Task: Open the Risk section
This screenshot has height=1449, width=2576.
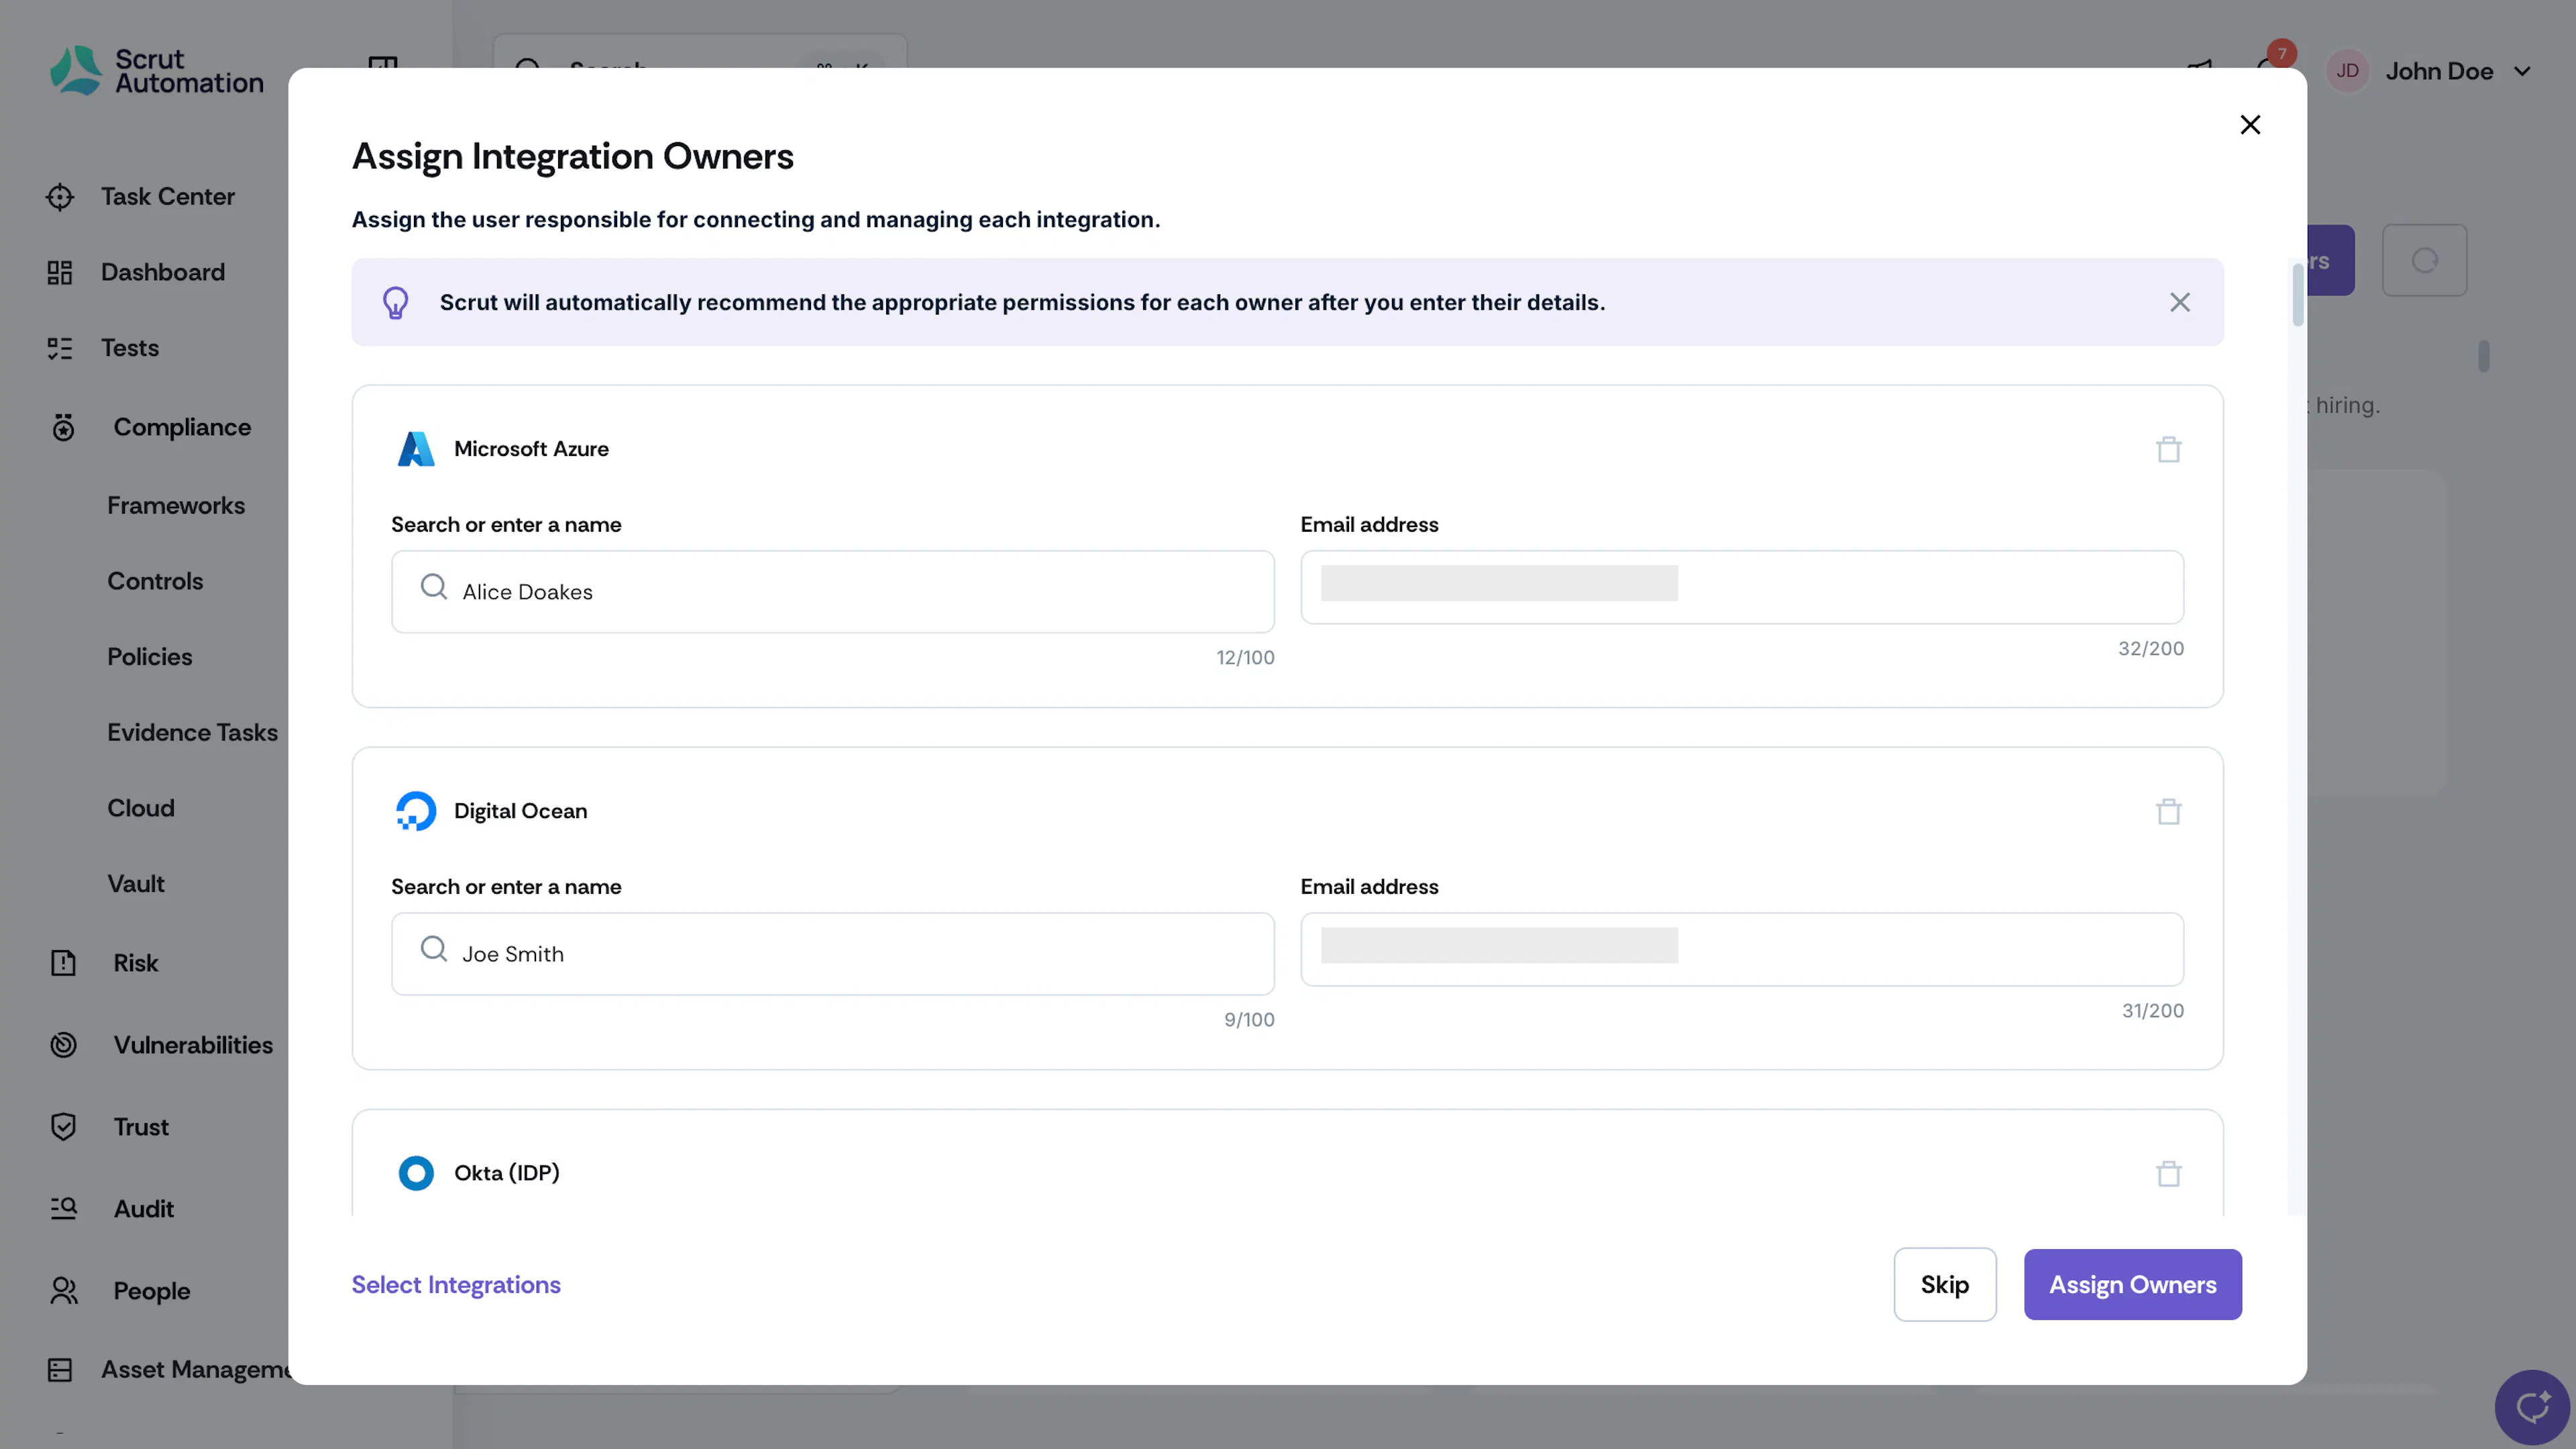Action: point(104,962)
